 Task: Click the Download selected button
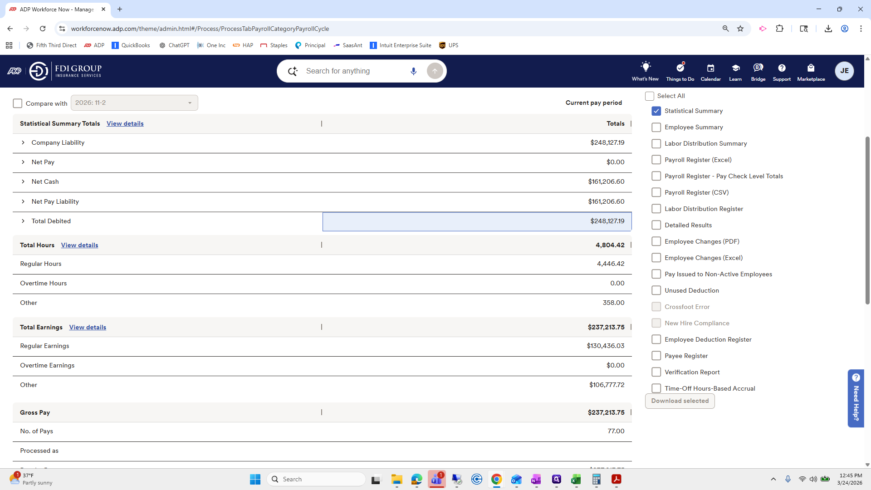tap(680, 401)
